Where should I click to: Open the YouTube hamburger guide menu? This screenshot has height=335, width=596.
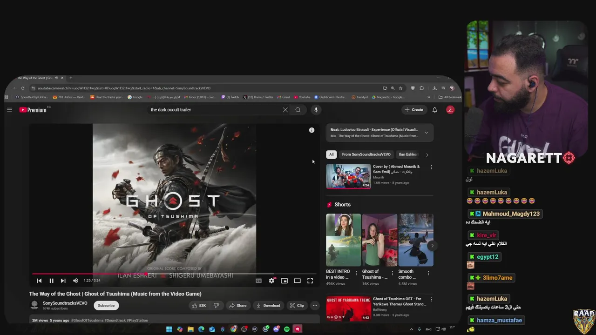[9, 110]
